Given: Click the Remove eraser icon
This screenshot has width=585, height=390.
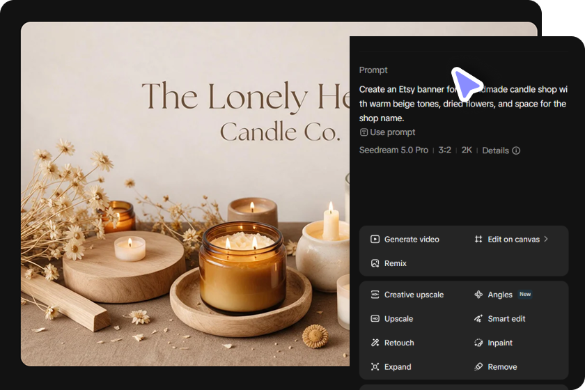Looking at the screenshot, I should coord(478,367).
